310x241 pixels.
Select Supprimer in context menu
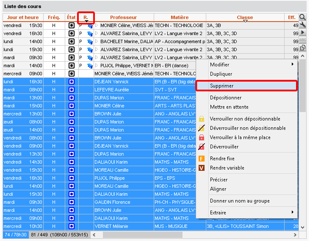tap(246, 86)
